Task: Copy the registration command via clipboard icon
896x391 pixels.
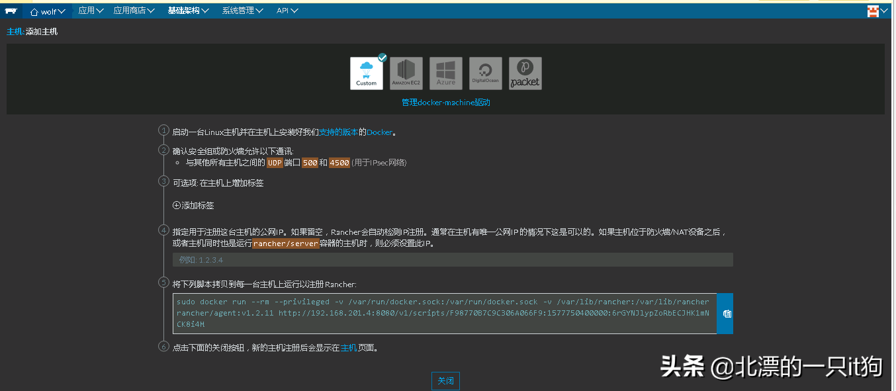Action: pos(726,314)
